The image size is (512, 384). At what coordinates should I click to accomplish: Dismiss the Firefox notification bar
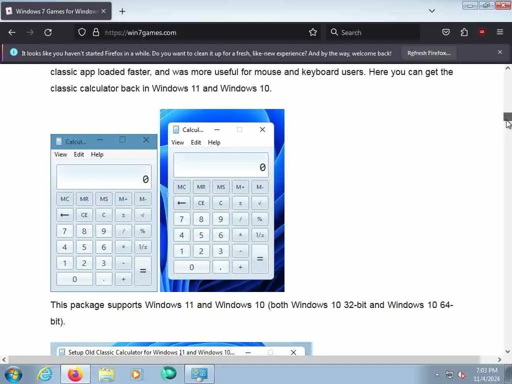click(500, 52)
